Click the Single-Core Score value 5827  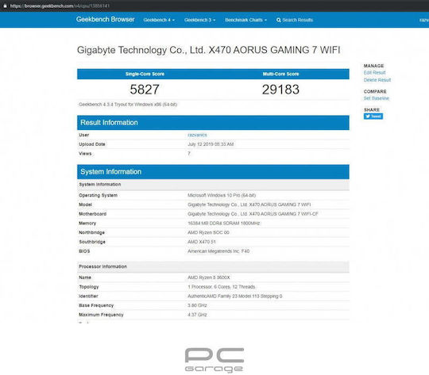coord(145,90)
